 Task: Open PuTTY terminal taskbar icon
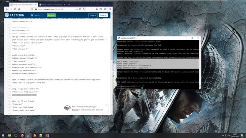click(x=28, y=135)
